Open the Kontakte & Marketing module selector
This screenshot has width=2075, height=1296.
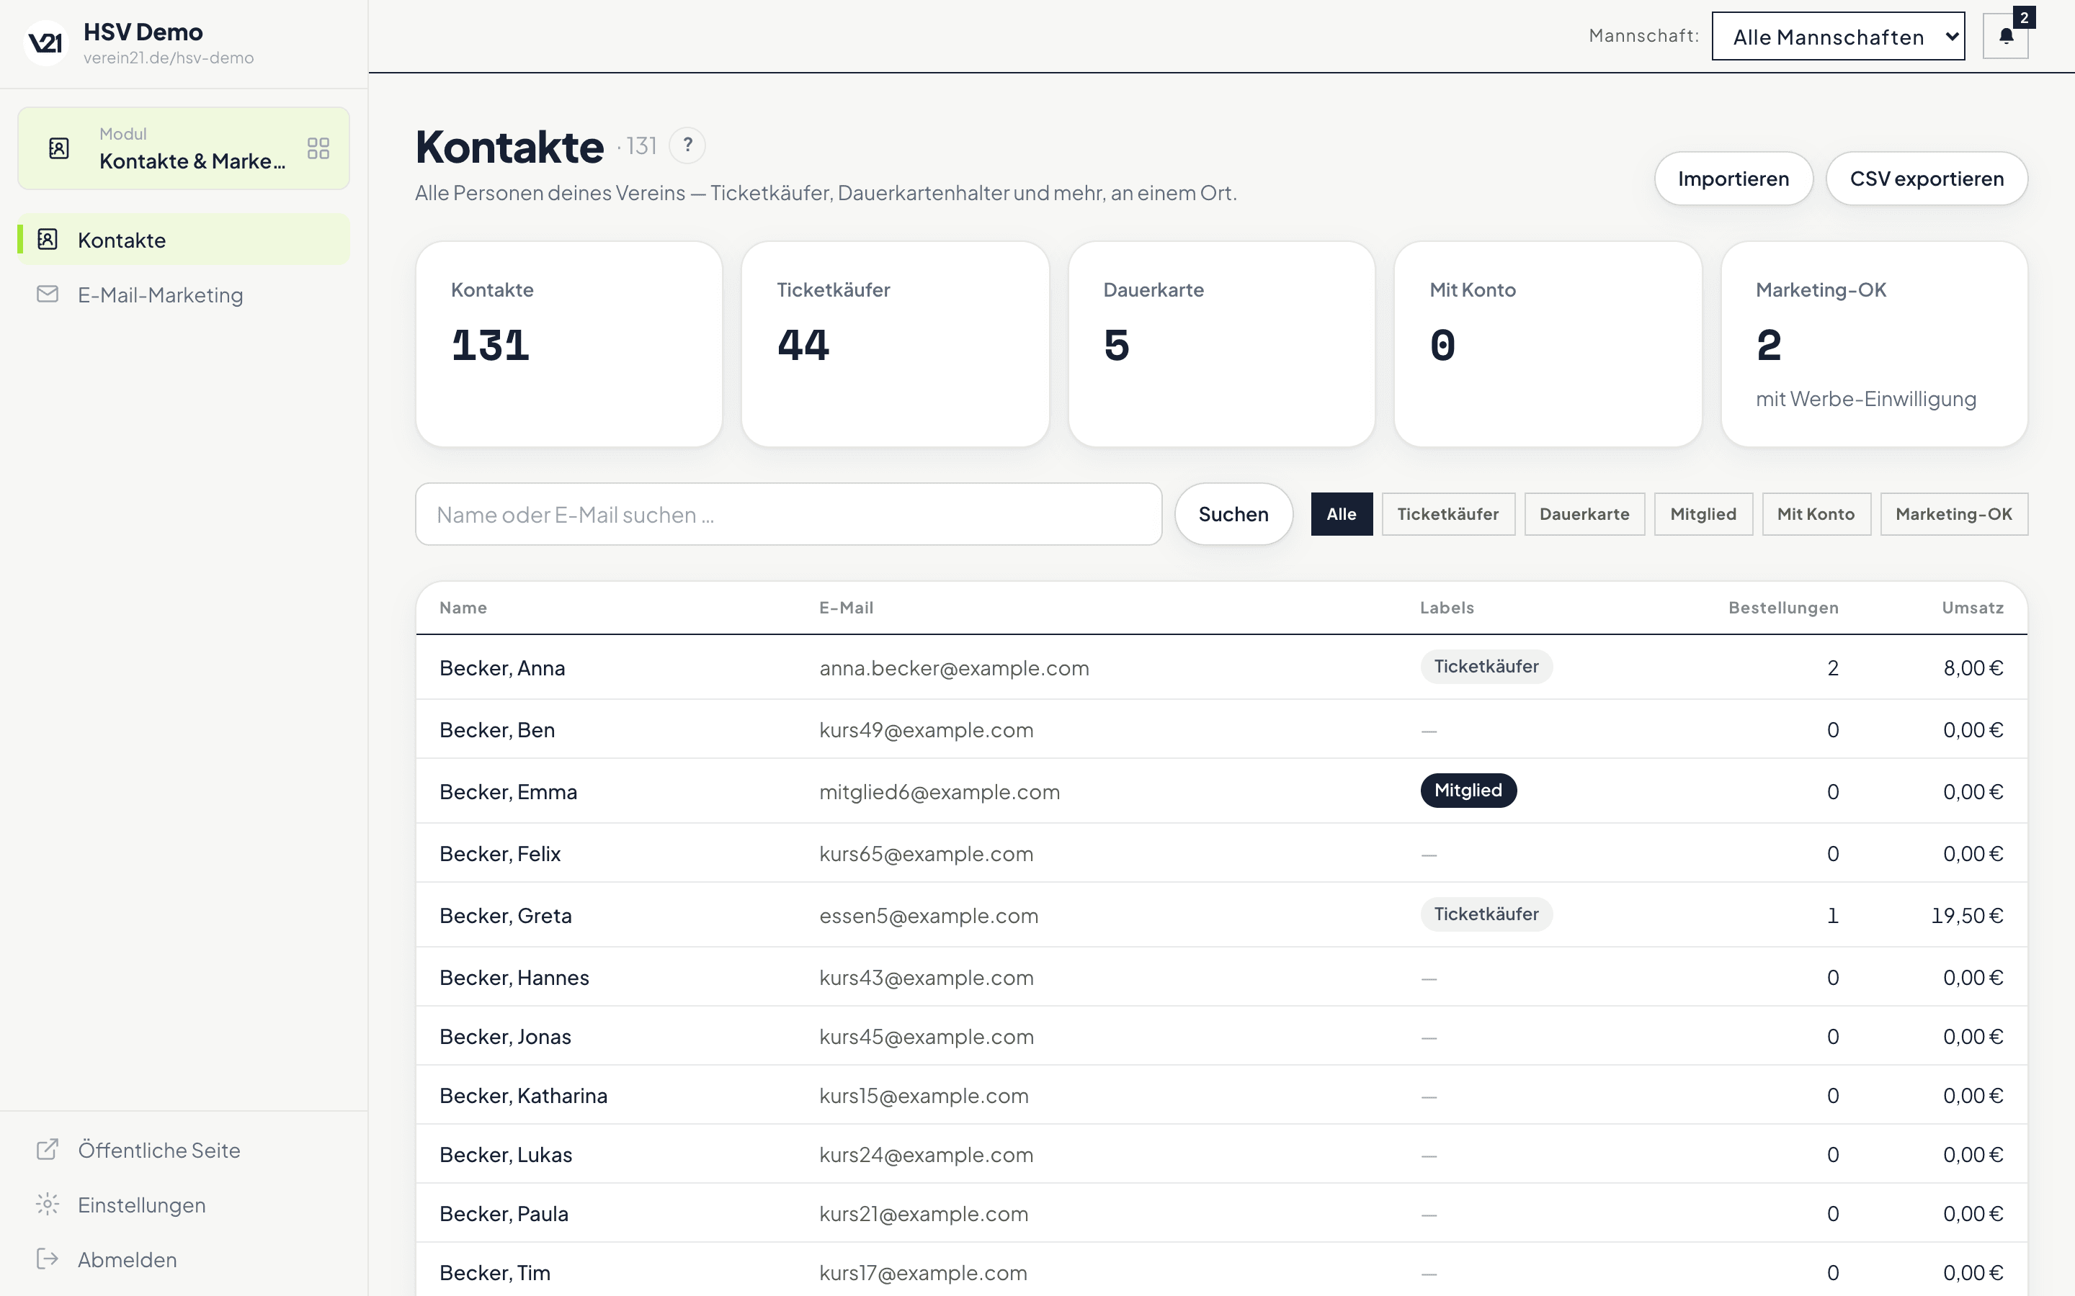(x=184, y=148)
